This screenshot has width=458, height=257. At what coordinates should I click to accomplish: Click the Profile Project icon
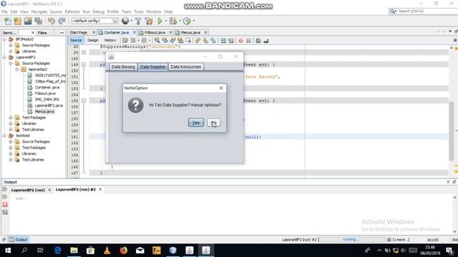pos(187,21)
